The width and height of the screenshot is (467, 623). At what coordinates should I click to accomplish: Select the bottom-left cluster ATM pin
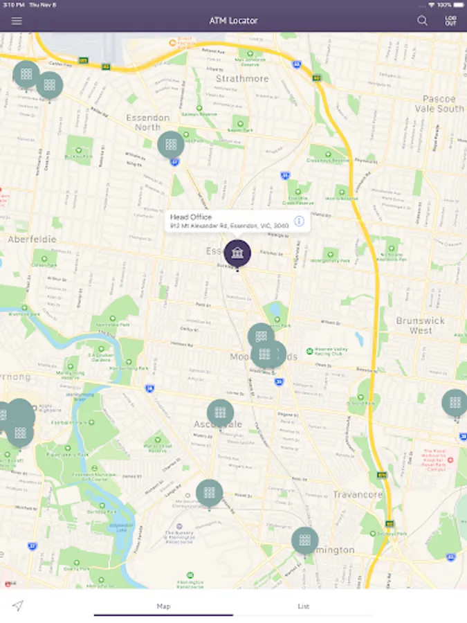click(x=20, y=433)
